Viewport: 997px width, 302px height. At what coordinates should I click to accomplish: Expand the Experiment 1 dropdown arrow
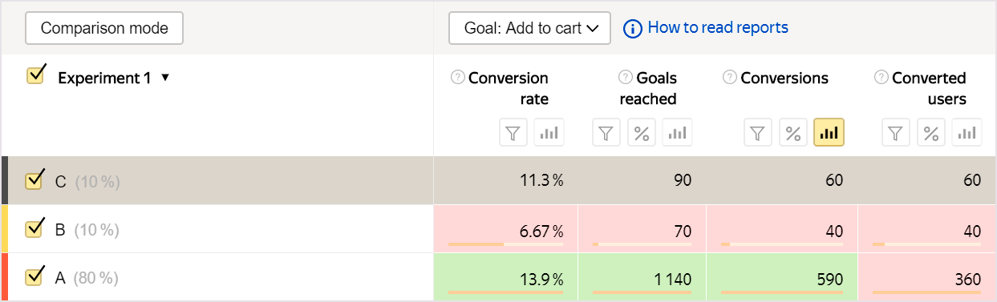pos(165,78)
